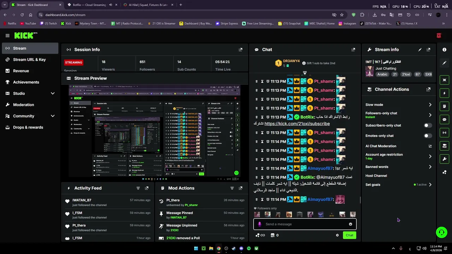The width and height of the screenshot is (452, 254).
Task: Open the shop icon below message box
Action: coord(273,235)
